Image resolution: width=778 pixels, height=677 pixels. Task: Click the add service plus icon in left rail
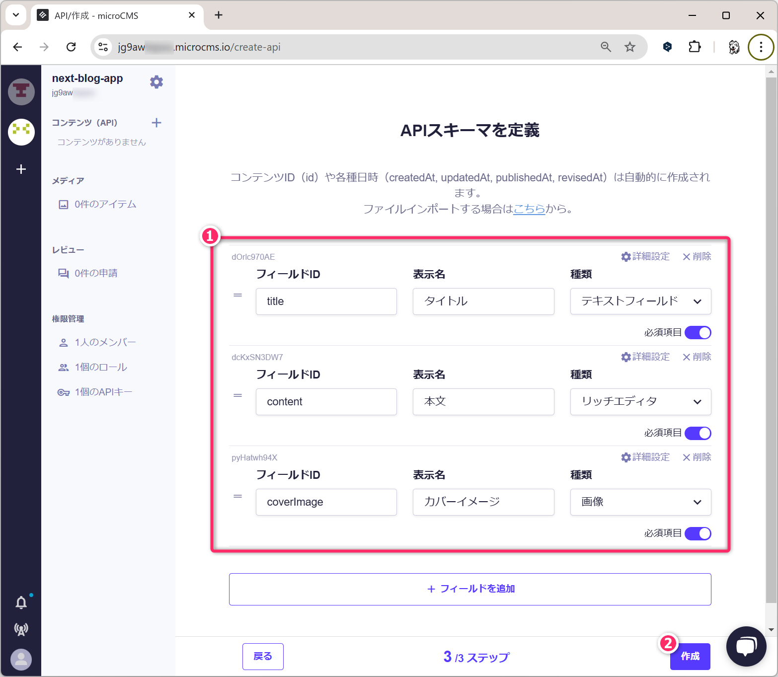click(21, 169)
